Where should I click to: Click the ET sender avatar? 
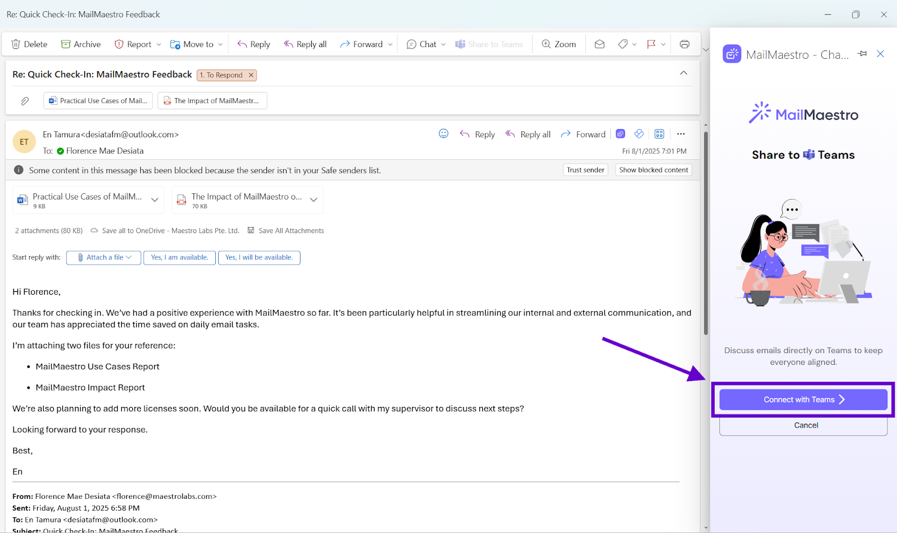(x=24, y=142)
